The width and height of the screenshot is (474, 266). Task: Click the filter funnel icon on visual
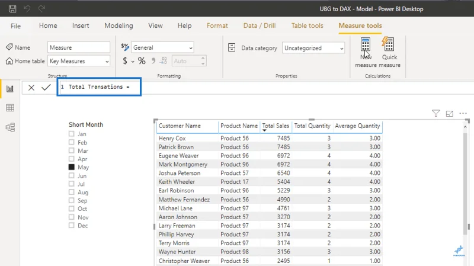coord(435,113)
